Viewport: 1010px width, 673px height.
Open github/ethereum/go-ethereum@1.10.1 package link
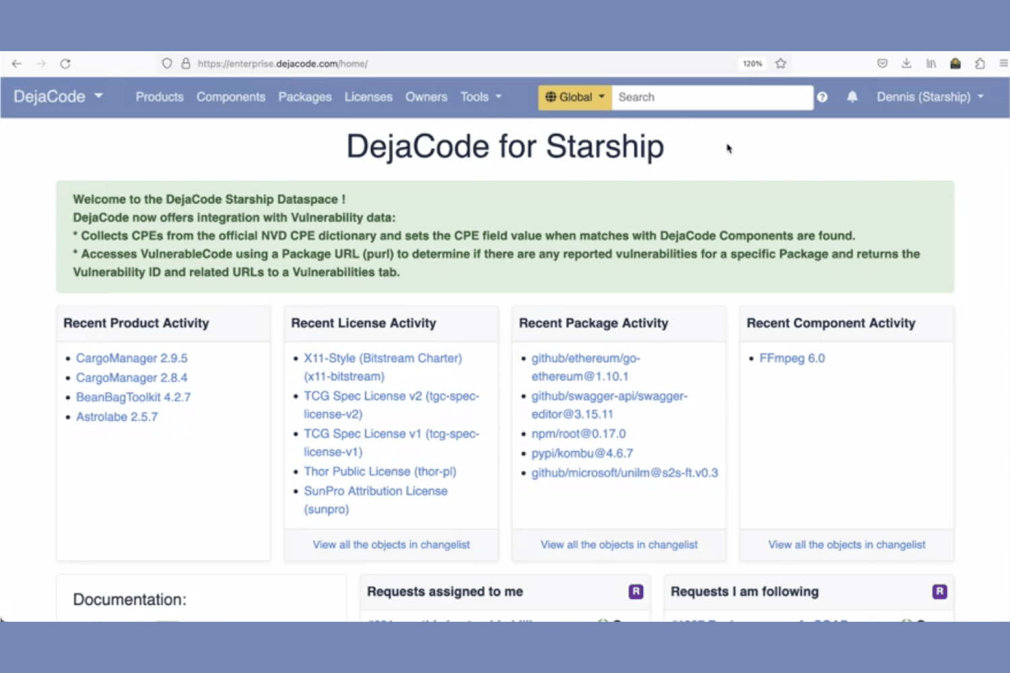[586, 367]
